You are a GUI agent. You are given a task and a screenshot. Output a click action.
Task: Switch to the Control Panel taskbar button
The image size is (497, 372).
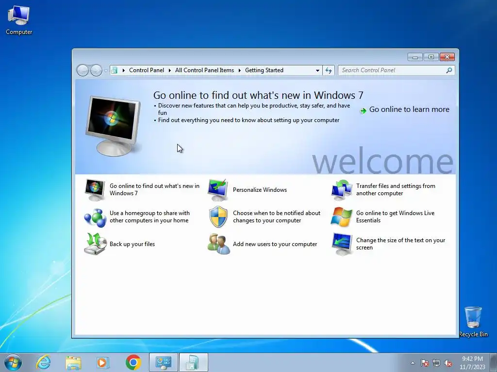(164, 362)
